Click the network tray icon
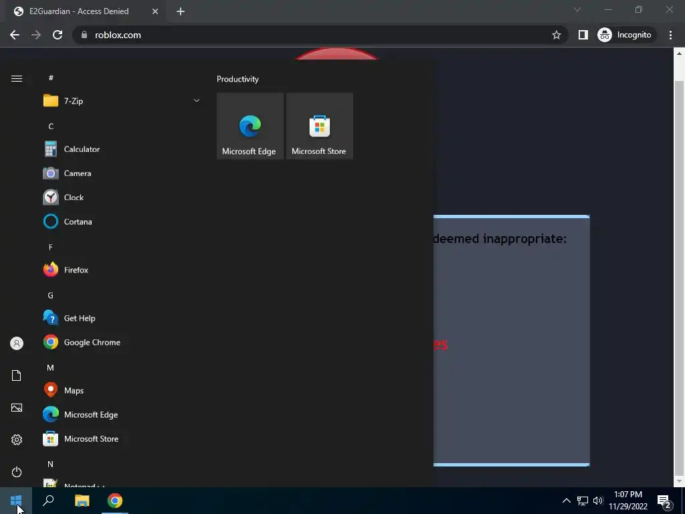Image resolution: width=685 pixels, height=514 pixels. [x=583, y=501]
